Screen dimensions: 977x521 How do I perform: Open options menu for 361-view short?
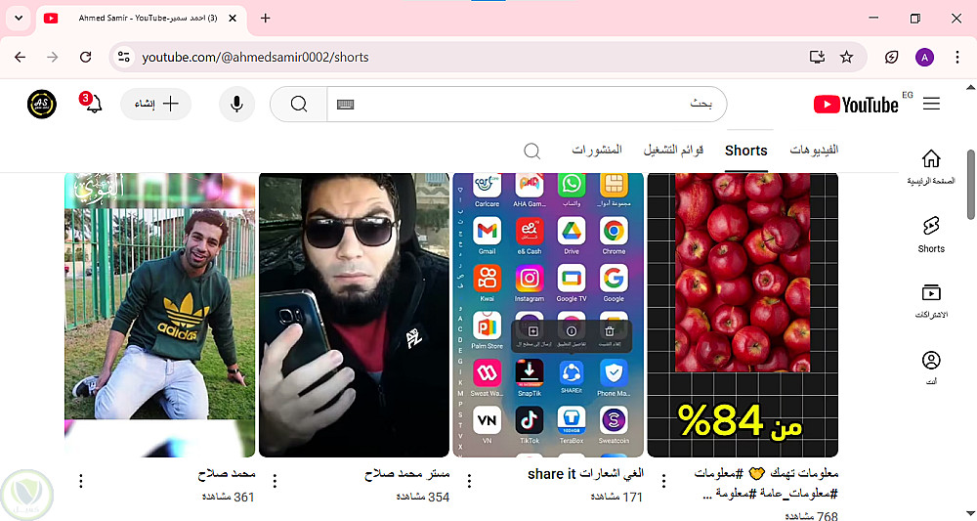tap(81, 481)
